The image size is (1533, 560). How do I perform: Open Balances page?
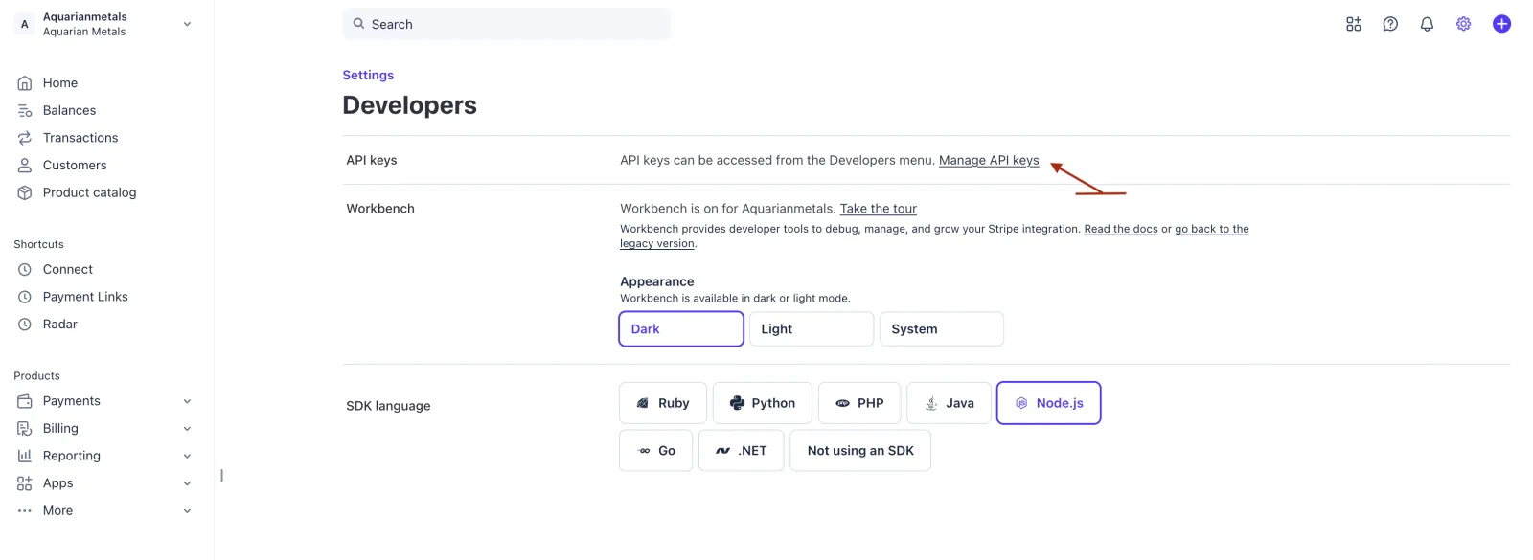tap(69, 111)
